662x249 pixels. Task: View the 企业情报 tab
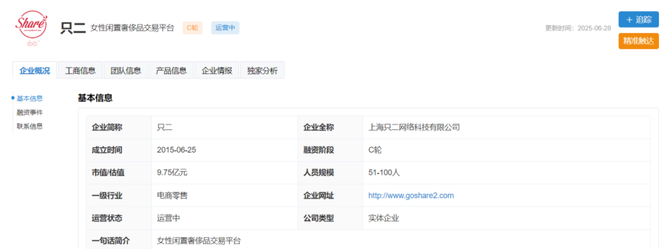[x=217, y=71]
